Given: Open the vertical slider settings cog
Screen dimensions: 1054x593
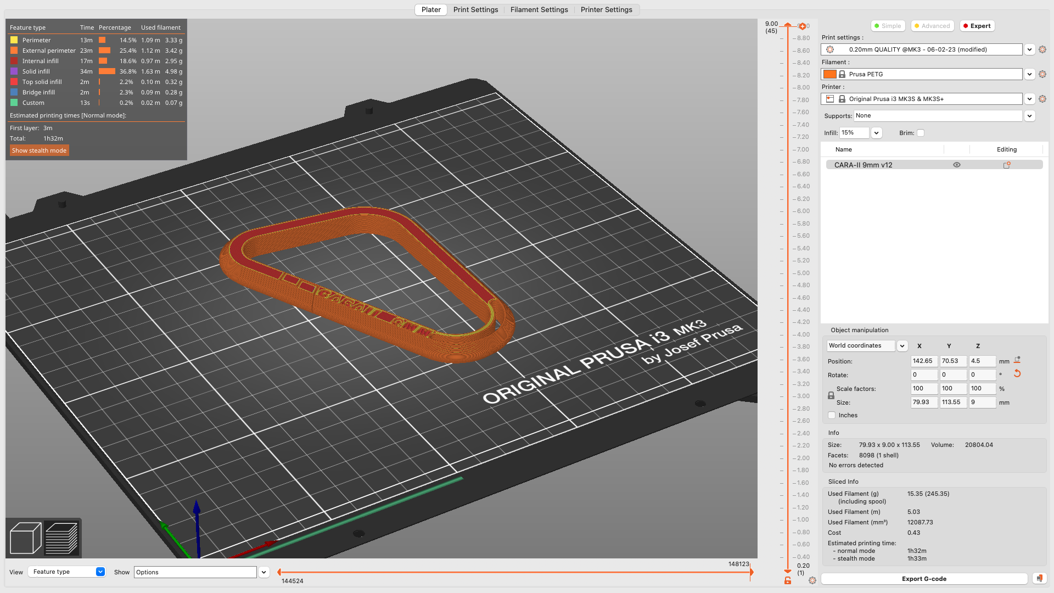Looking at the screenshot, I should click(812, 580).
